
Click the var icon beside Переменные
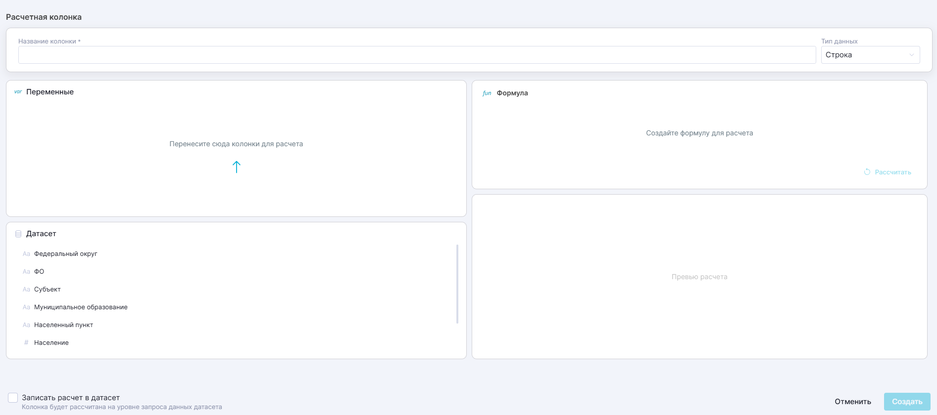(18, 92)
